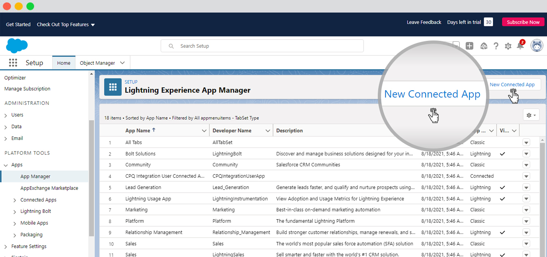Open the Object Manager tab dropdown chevron
Image resolution: width=547 pixels, height=257 pixels.
123,63
